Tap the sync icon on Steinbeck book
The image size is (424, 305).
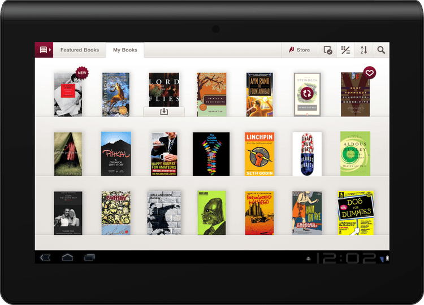click(x=307, y=93)
